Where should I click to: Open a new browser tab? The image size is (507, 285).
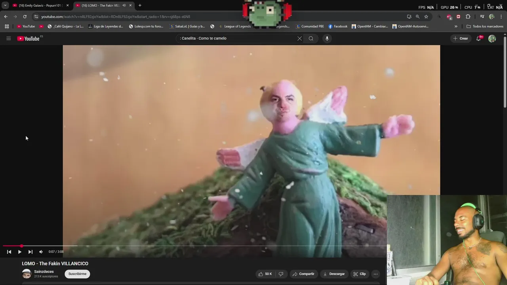pos(140,6)
